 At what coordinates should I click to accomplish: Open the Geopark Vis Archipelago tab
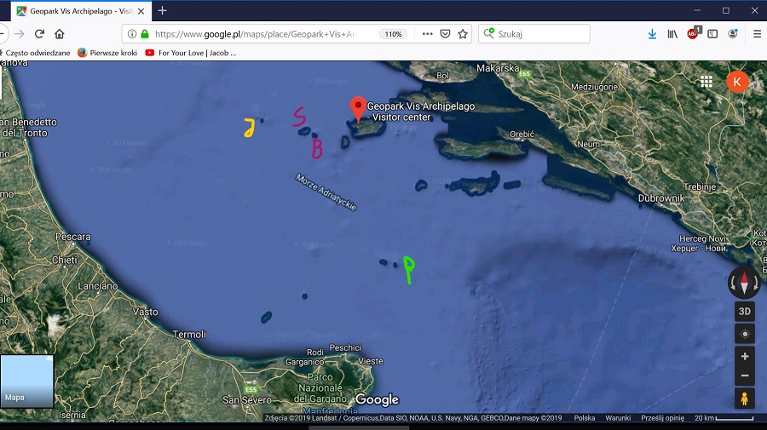click(77, 11)
